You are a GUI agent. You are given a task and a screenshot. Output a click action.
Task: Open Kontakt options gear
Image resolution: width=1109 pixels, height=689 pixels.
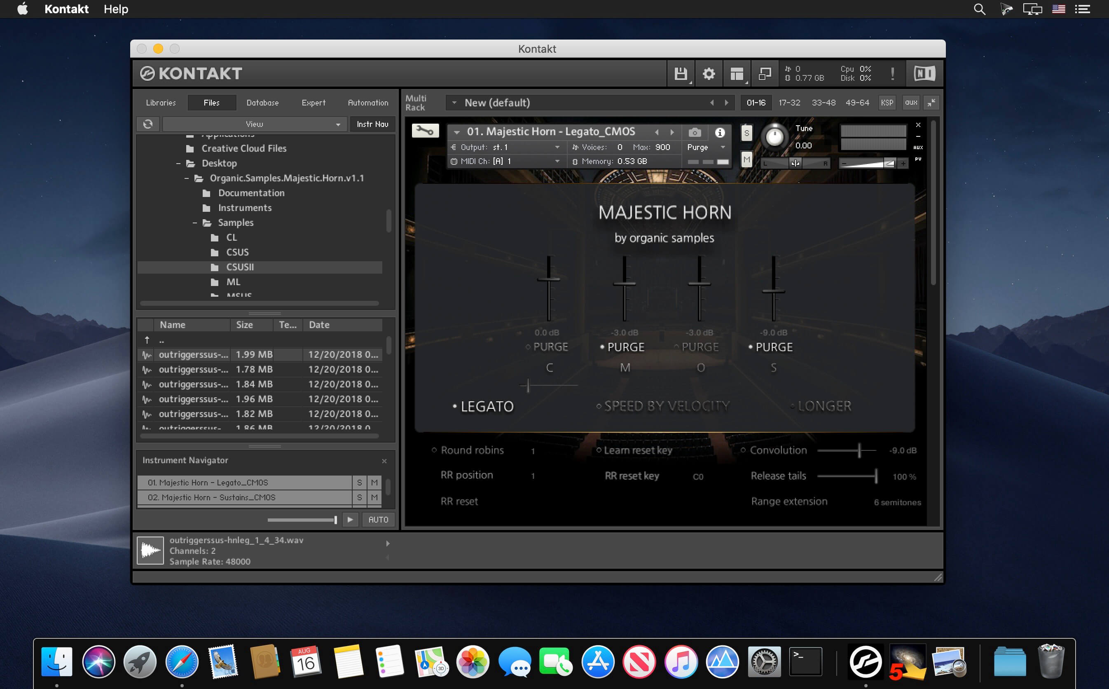click(709, 73)
